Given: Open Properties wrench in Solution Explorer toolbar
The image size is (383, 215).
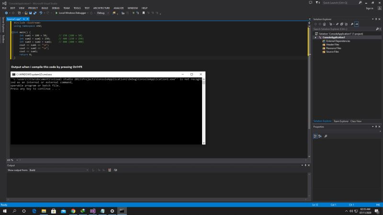Looking at the screenshot, I should pos(352,24).
